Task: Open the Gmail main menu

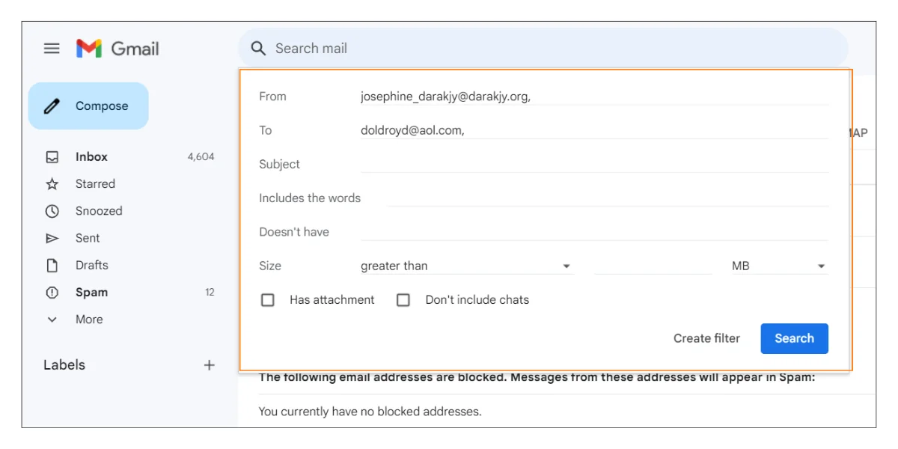Action: [51, 48]
